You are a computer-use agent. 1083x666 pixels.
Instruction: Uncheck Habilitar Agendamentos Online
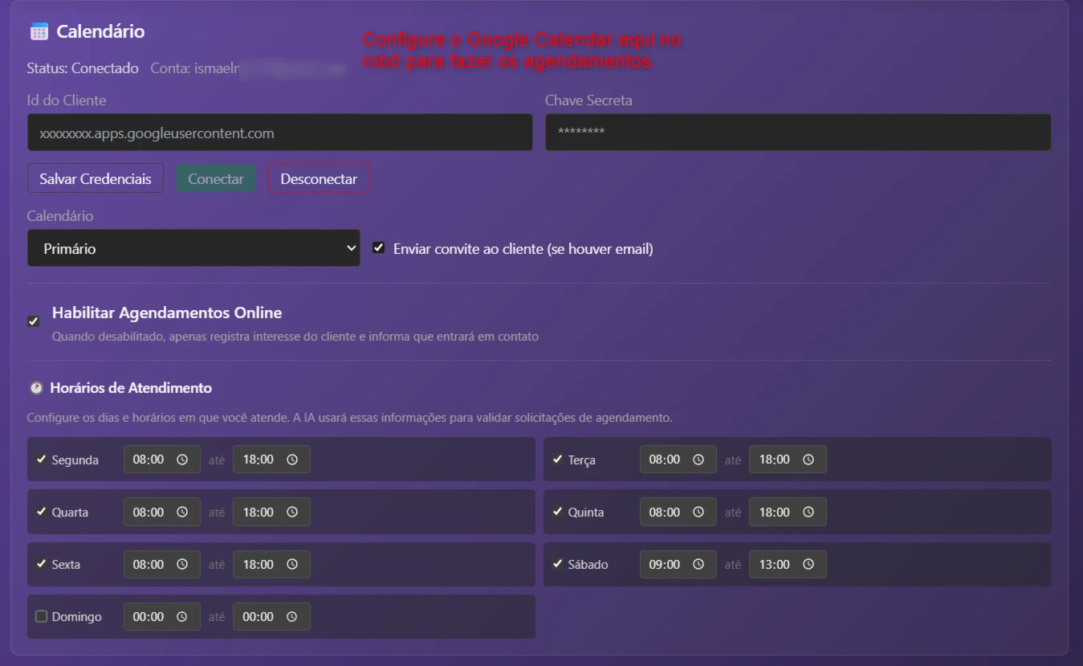33,321
